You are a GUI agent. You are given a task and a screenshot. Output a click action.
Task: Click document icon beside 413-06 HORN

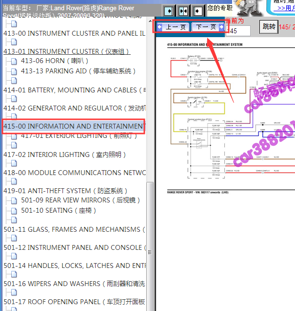tap(14, 61)
